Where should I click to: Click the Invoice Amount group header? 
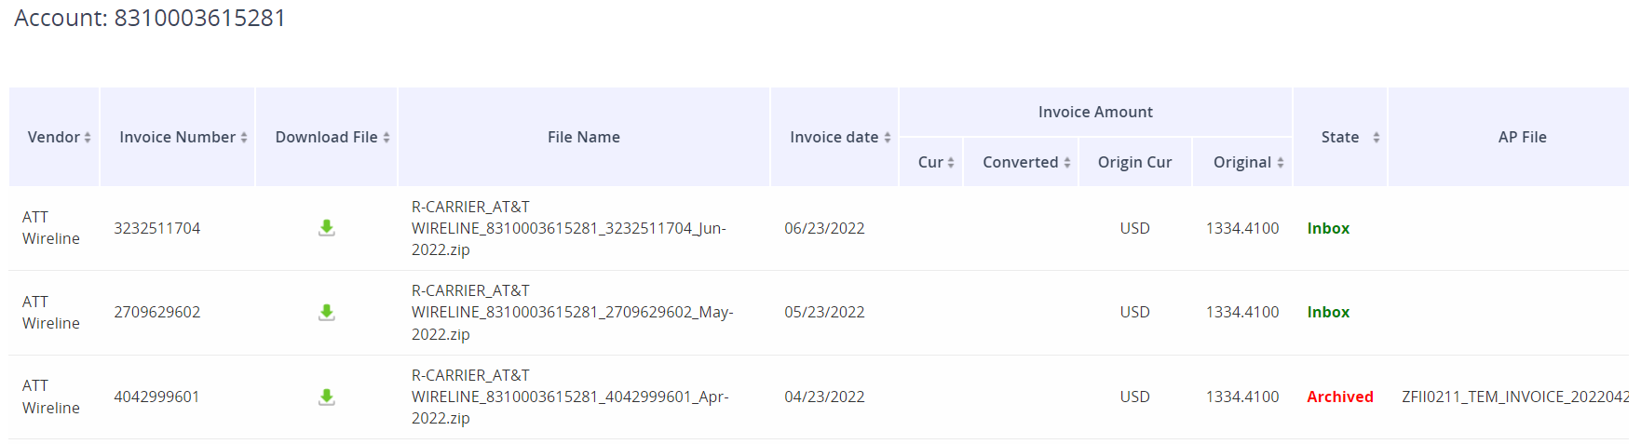click(x=1095, y=112)
